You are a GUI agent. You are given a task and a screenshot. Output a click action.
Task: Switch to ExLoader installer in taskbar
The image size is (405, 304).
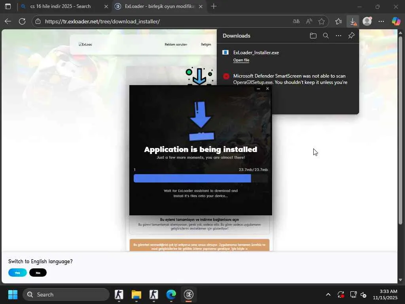[x=189, y=294]
